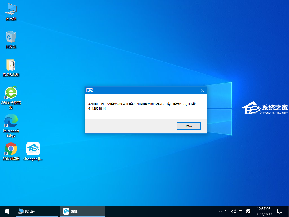Toggle the 中 input method indicator
The width and height of the screenshot is (289, 217).
[240, 211]
